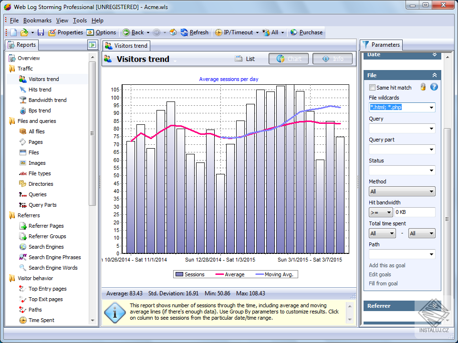Open the Method dropdown

(402, 192)
